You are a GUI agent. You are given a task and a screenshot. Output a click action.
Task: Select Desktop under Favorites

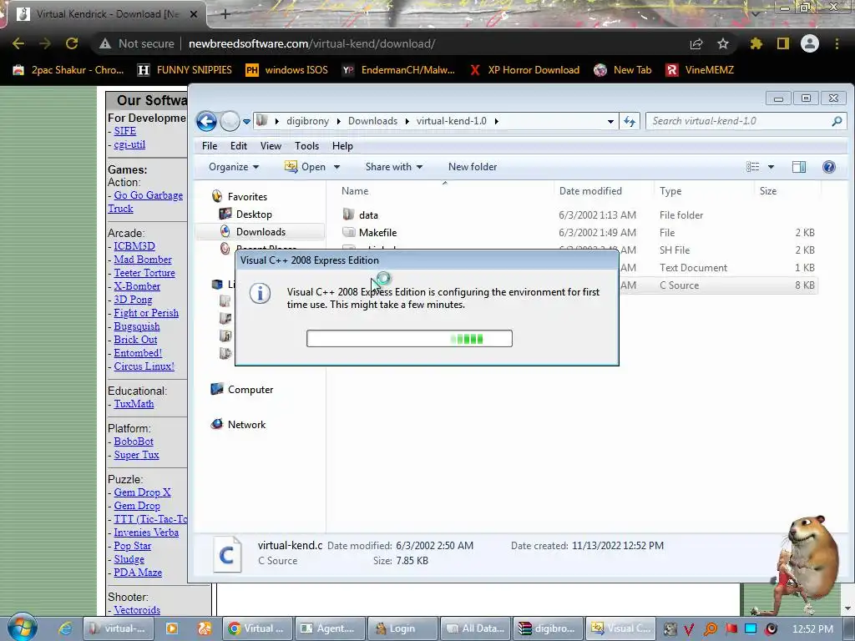[x=254, y=215]
